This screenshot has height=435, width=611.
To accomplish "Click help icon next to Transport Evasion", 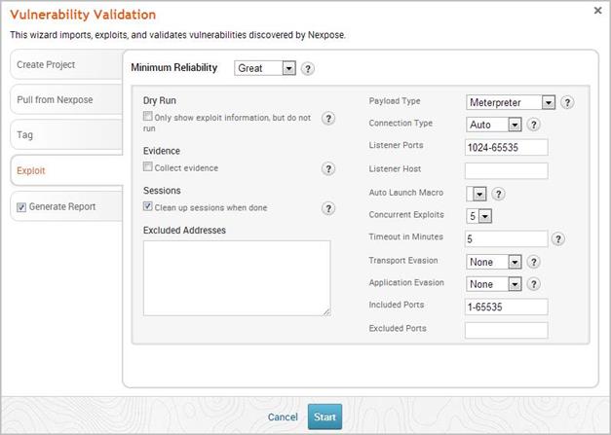I will coord(533,262).
